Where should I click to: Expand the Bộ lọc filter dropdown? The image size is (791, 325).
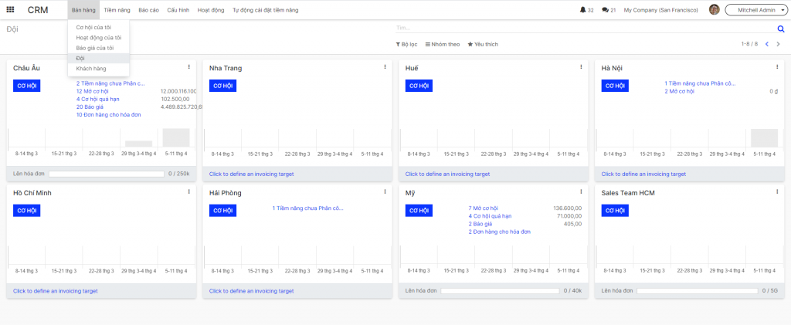pos(406,44)
